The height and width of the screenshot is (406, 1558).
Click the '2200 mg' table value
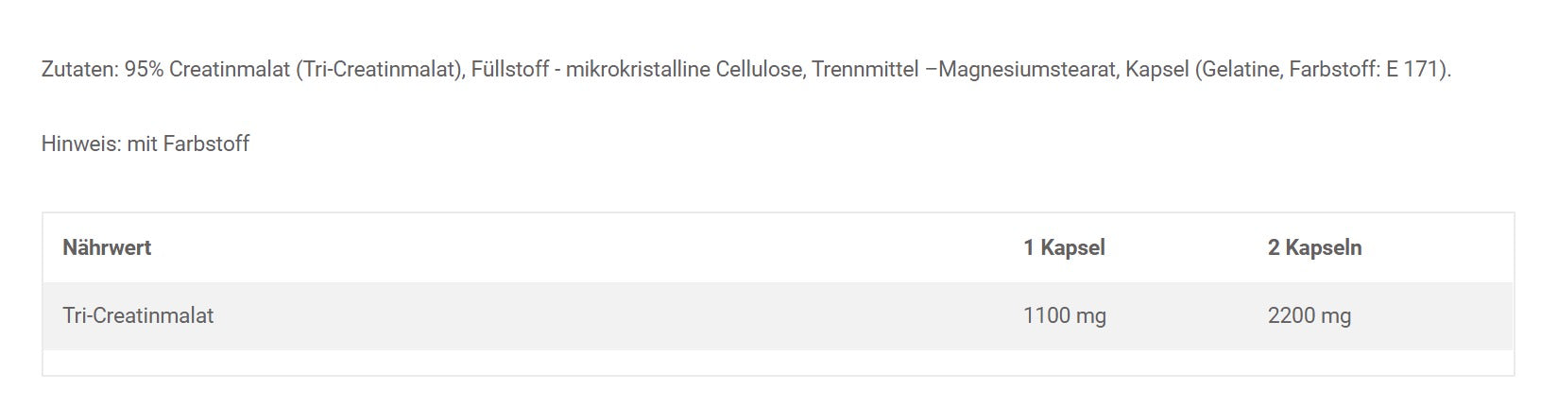1309,316
